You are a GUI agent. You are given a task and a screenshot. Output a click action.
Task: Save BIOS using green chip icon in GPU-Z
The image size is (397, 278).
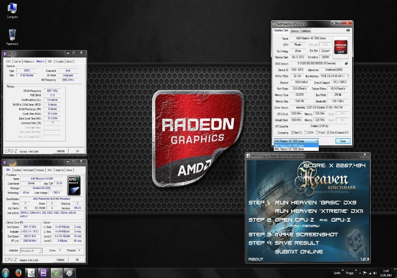point(346,63)
